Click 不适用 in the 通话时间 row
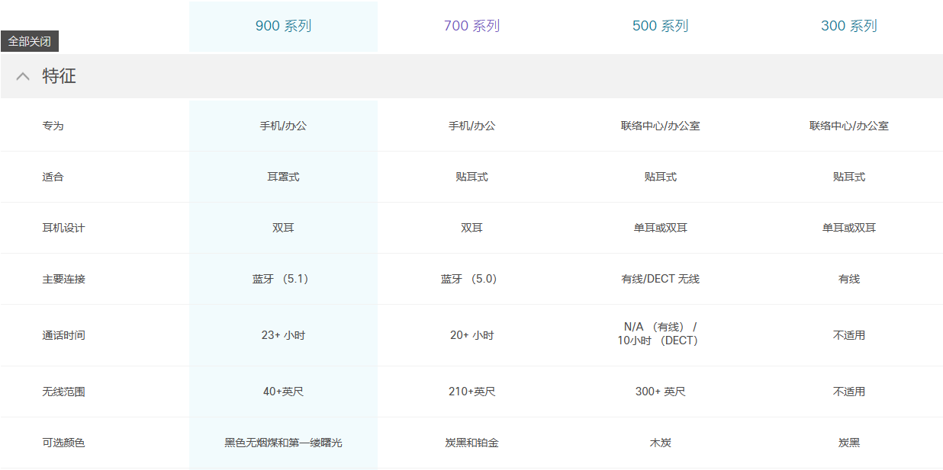This screenshot has width=943, height=470. (x=848, y=335)
